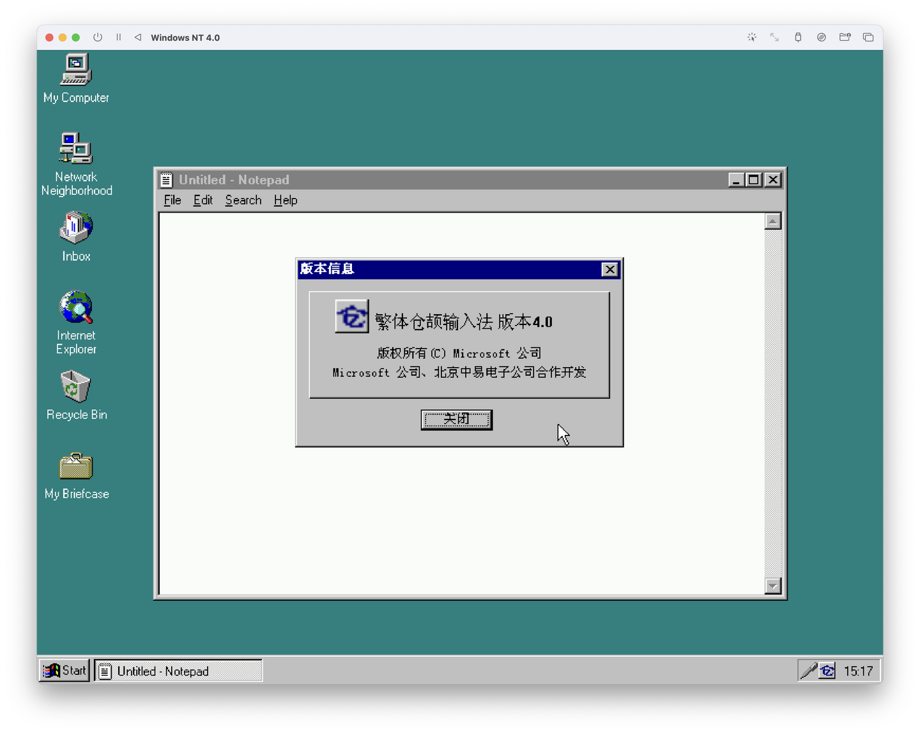Open the Notepad Edit menu

203,200
